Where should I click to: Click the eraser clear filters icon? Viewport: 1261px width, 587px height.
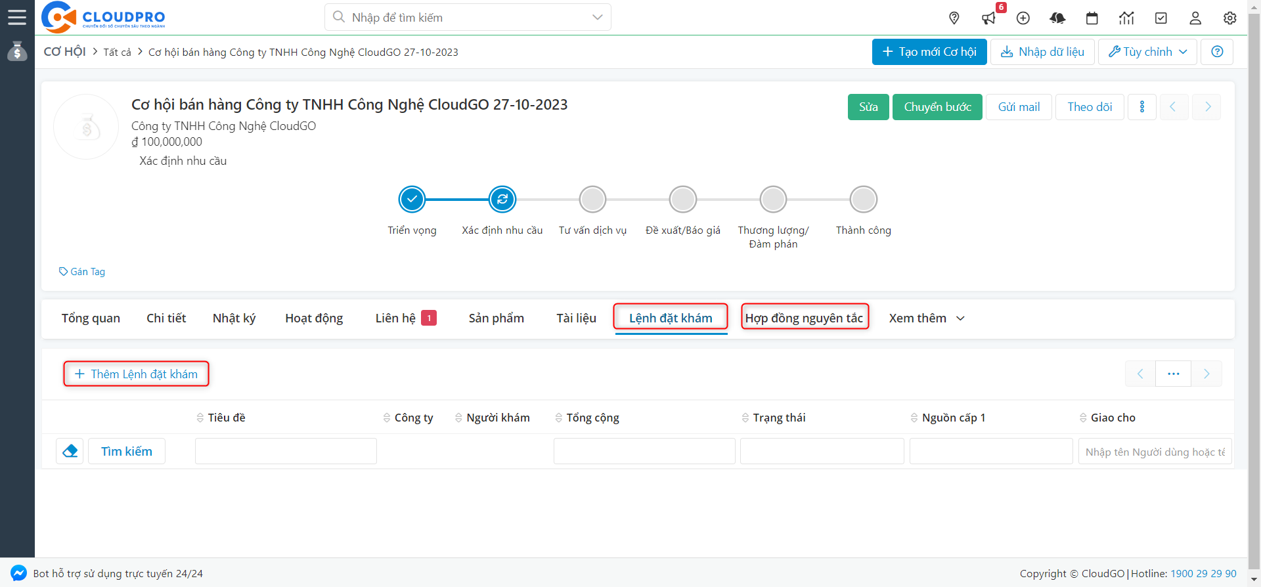click(x=70, y=451)
